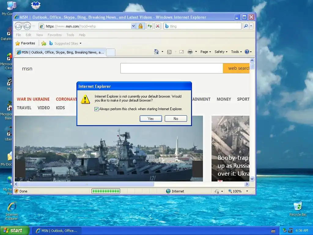Open search provider dropdown arrow
The width and height of the screenshot is (313, 235).
[251, 26]
